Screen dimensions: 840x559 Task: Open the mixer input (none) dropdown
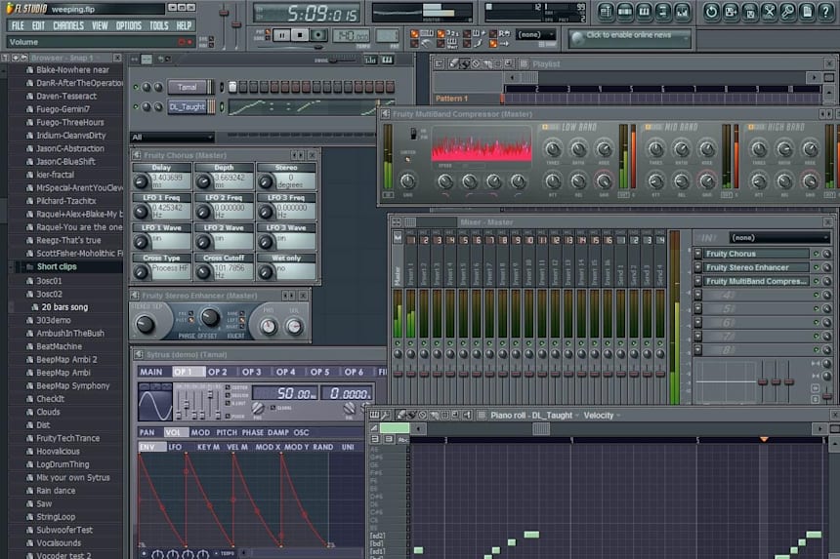(x=779, y=237)
